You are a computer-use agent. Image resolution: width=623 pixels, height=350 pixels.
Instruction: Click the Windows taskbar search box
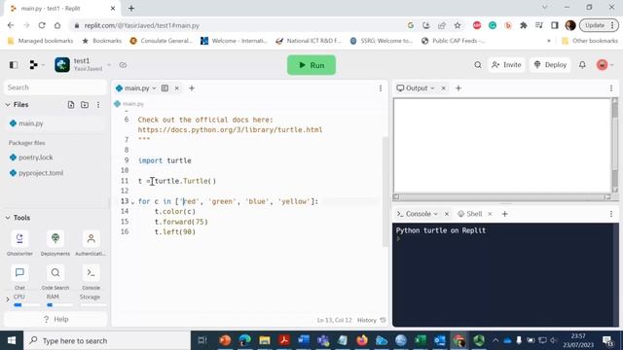point(107,340)
